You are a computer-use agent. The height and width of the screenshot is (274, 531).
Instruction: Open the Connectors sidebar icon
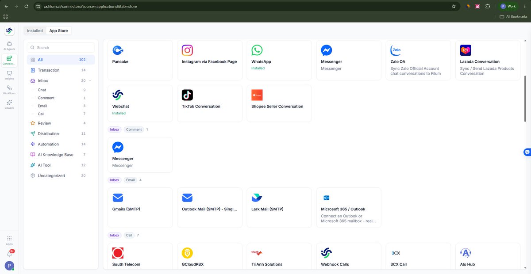click(x=9, y=60)
